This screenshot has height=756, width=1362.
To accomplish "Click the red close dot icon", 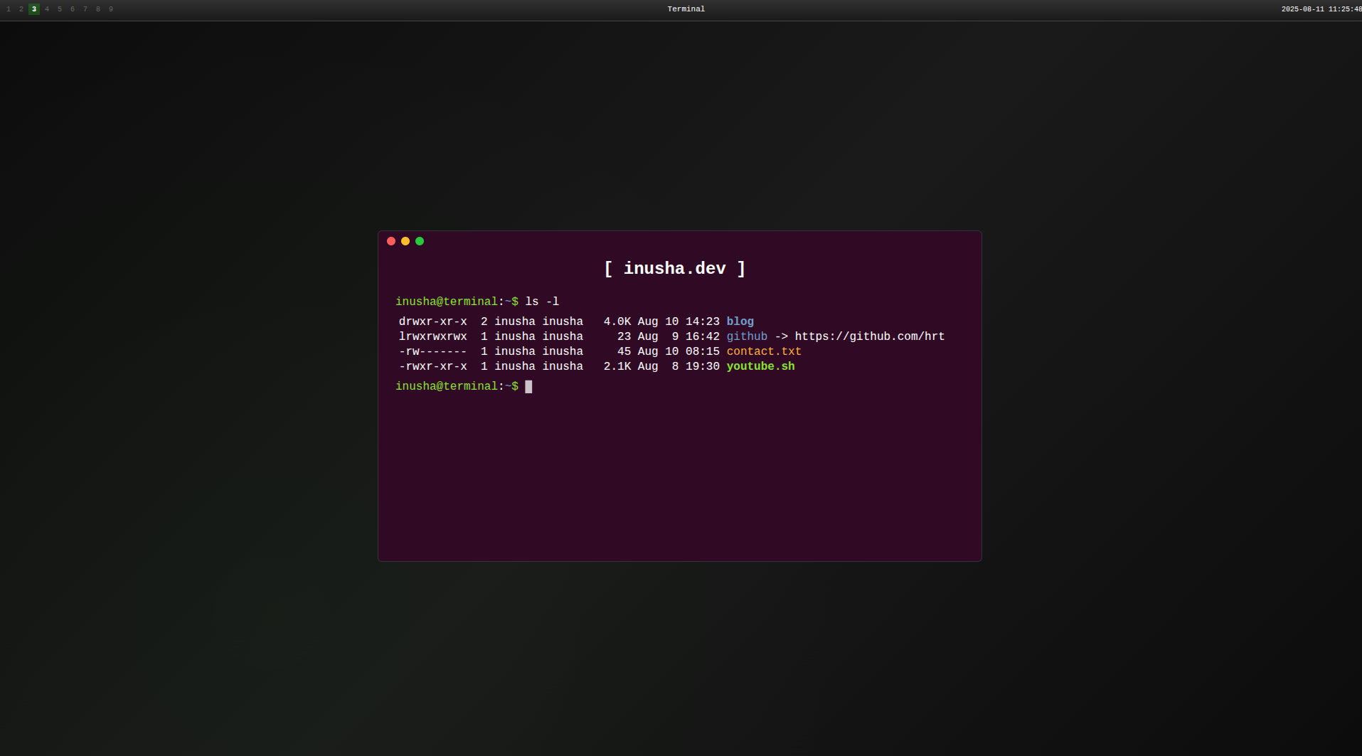I will 391,241.
